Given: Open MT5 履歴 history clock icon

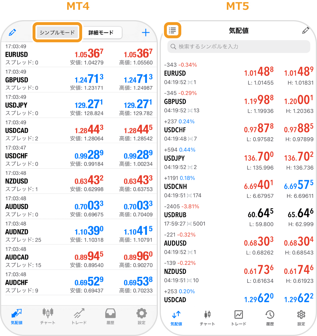Looking at the screenshot, I should [x=270, y=315].
